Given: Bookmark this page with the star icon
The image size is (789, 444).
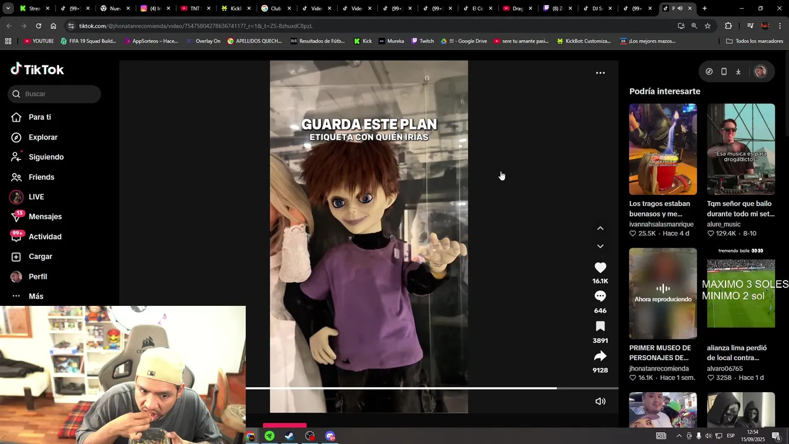Looking at the screenshot, I should [x=708, y=26].
